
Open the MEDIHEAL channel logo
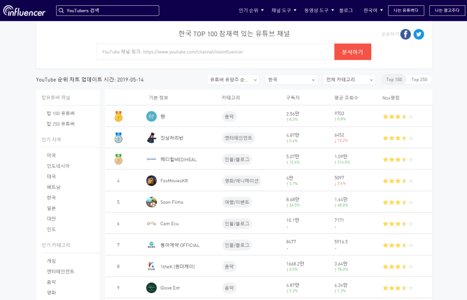151,159
